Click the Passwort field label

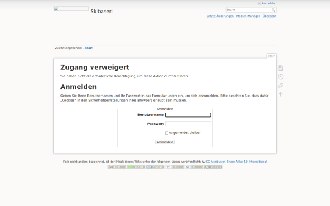pyautogui.click(x=156, y=124)
